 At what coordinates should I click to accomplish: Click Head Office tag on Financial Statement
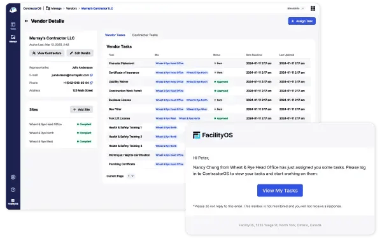(x=169, y=64)
